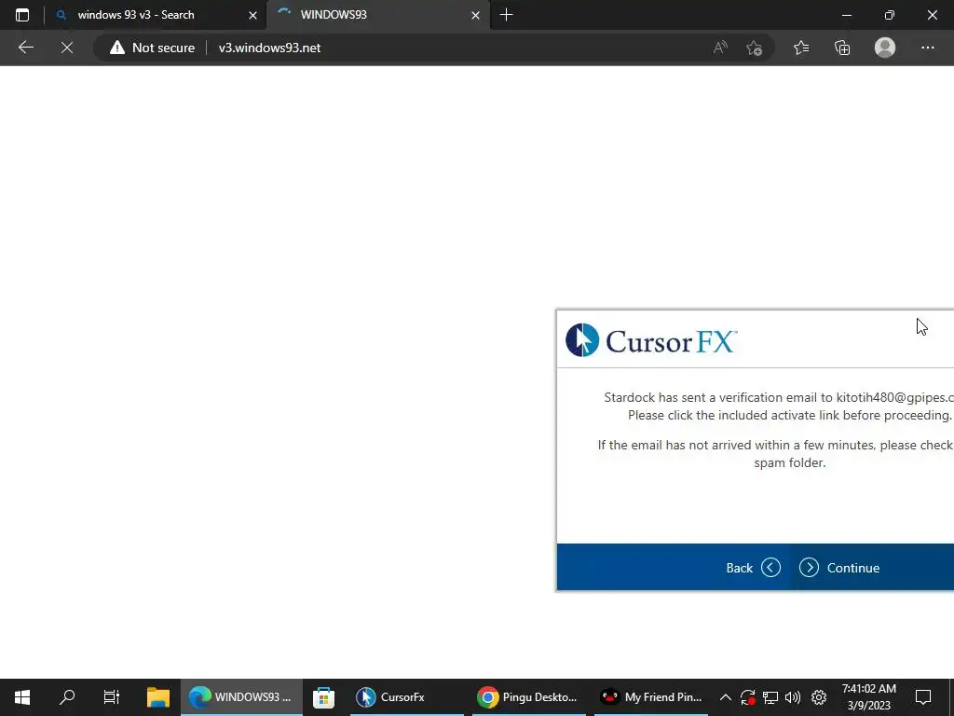This screenshot has width=954, height=716.
Task: Open the volume control tray icon
Action: point(793,697)
